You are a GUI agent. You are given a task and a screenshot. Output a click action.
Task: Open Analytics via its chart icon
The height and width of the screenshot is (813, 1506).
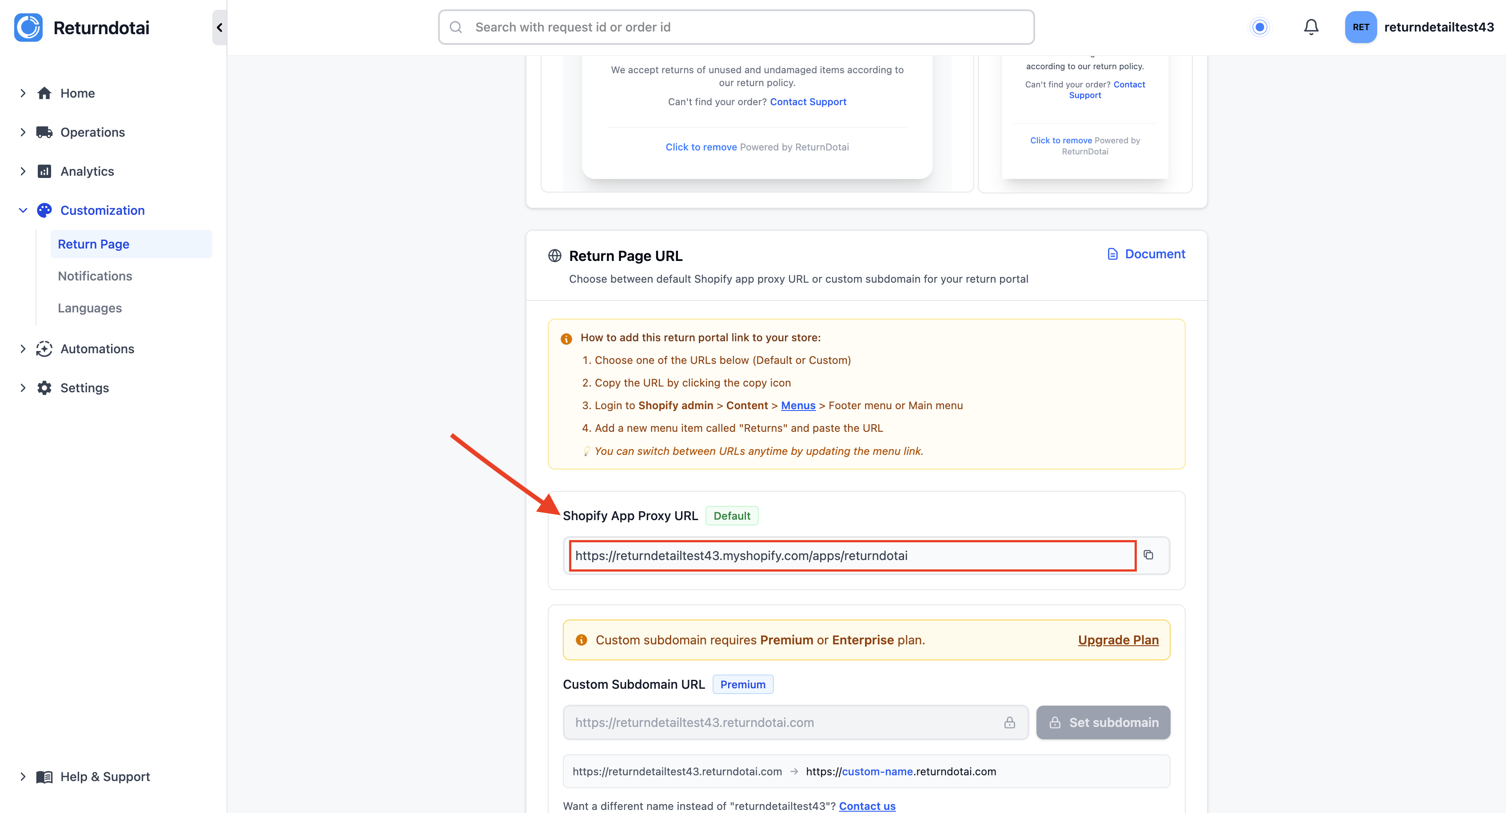point(44,171)
